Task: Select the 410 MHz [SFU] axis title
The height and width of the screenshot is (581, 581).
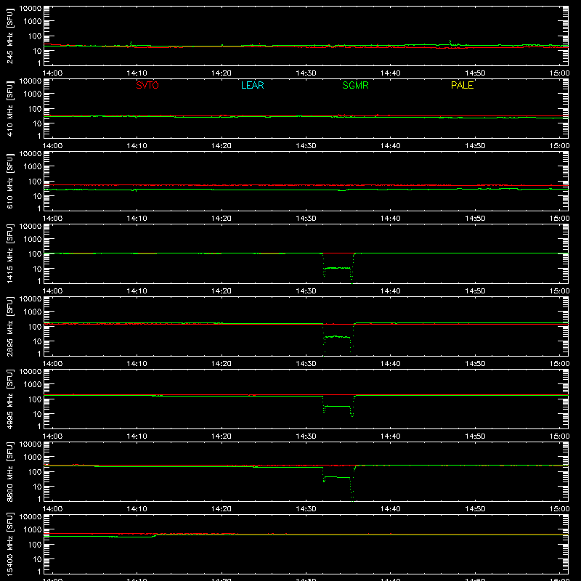Action: (x=10, y=109)
